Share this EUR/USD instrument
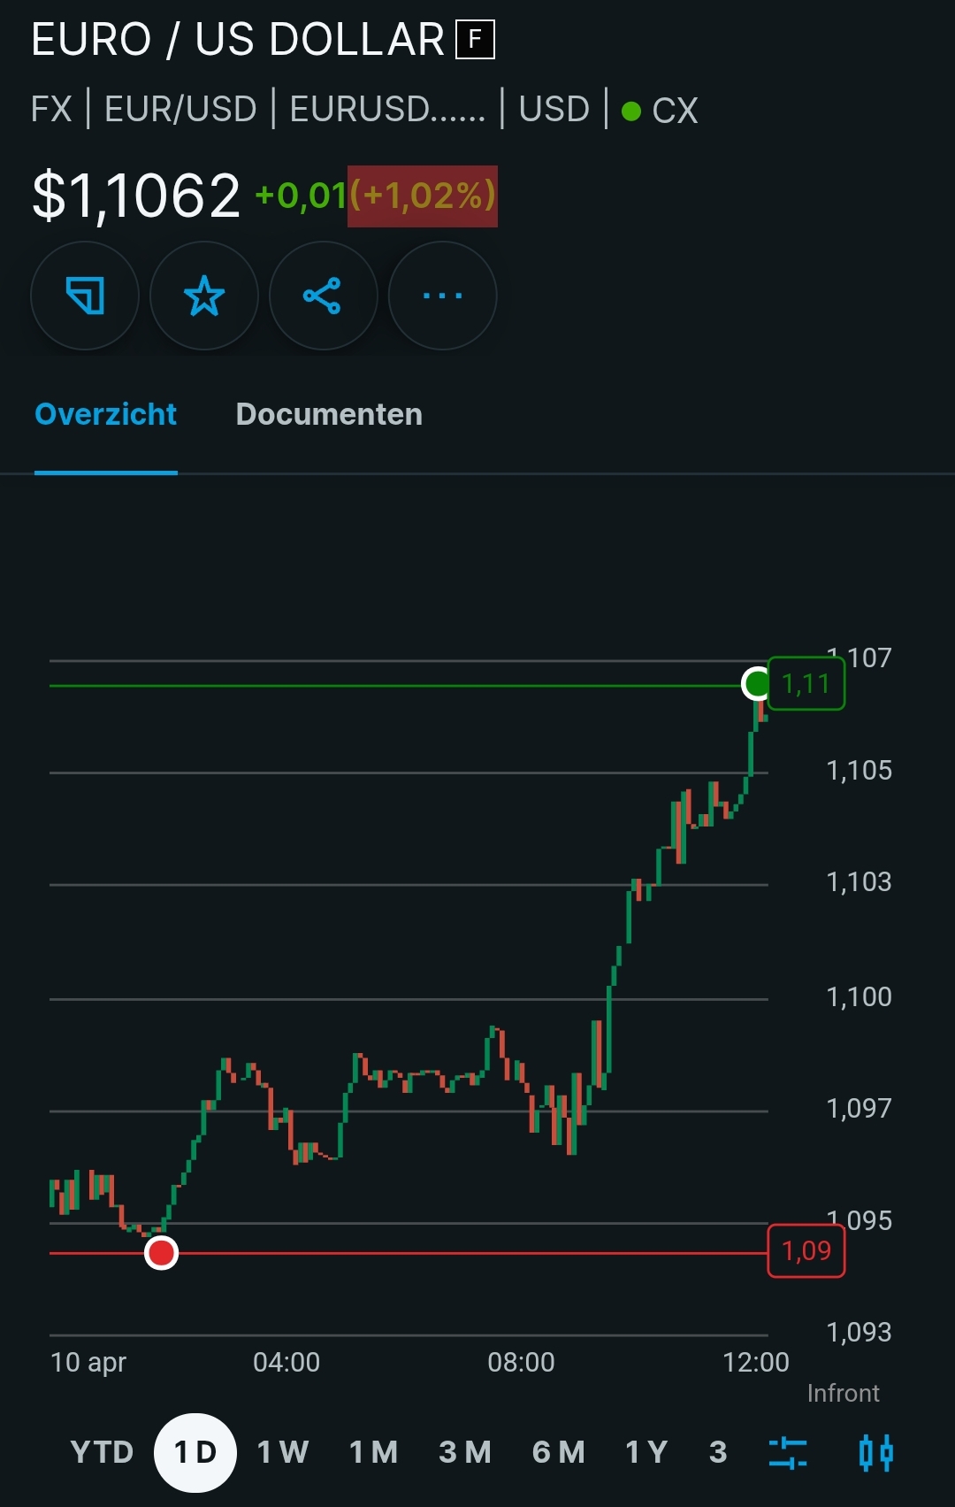Screen dimensions: 955x1507 tap(323, 296)
